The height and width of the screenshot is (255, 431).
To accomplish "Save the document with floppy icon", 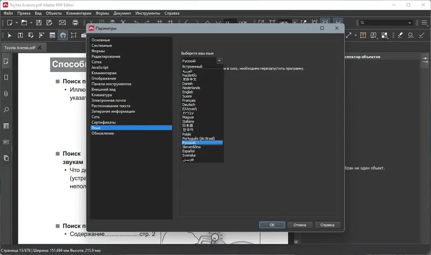I will click(x=39, y=23).
